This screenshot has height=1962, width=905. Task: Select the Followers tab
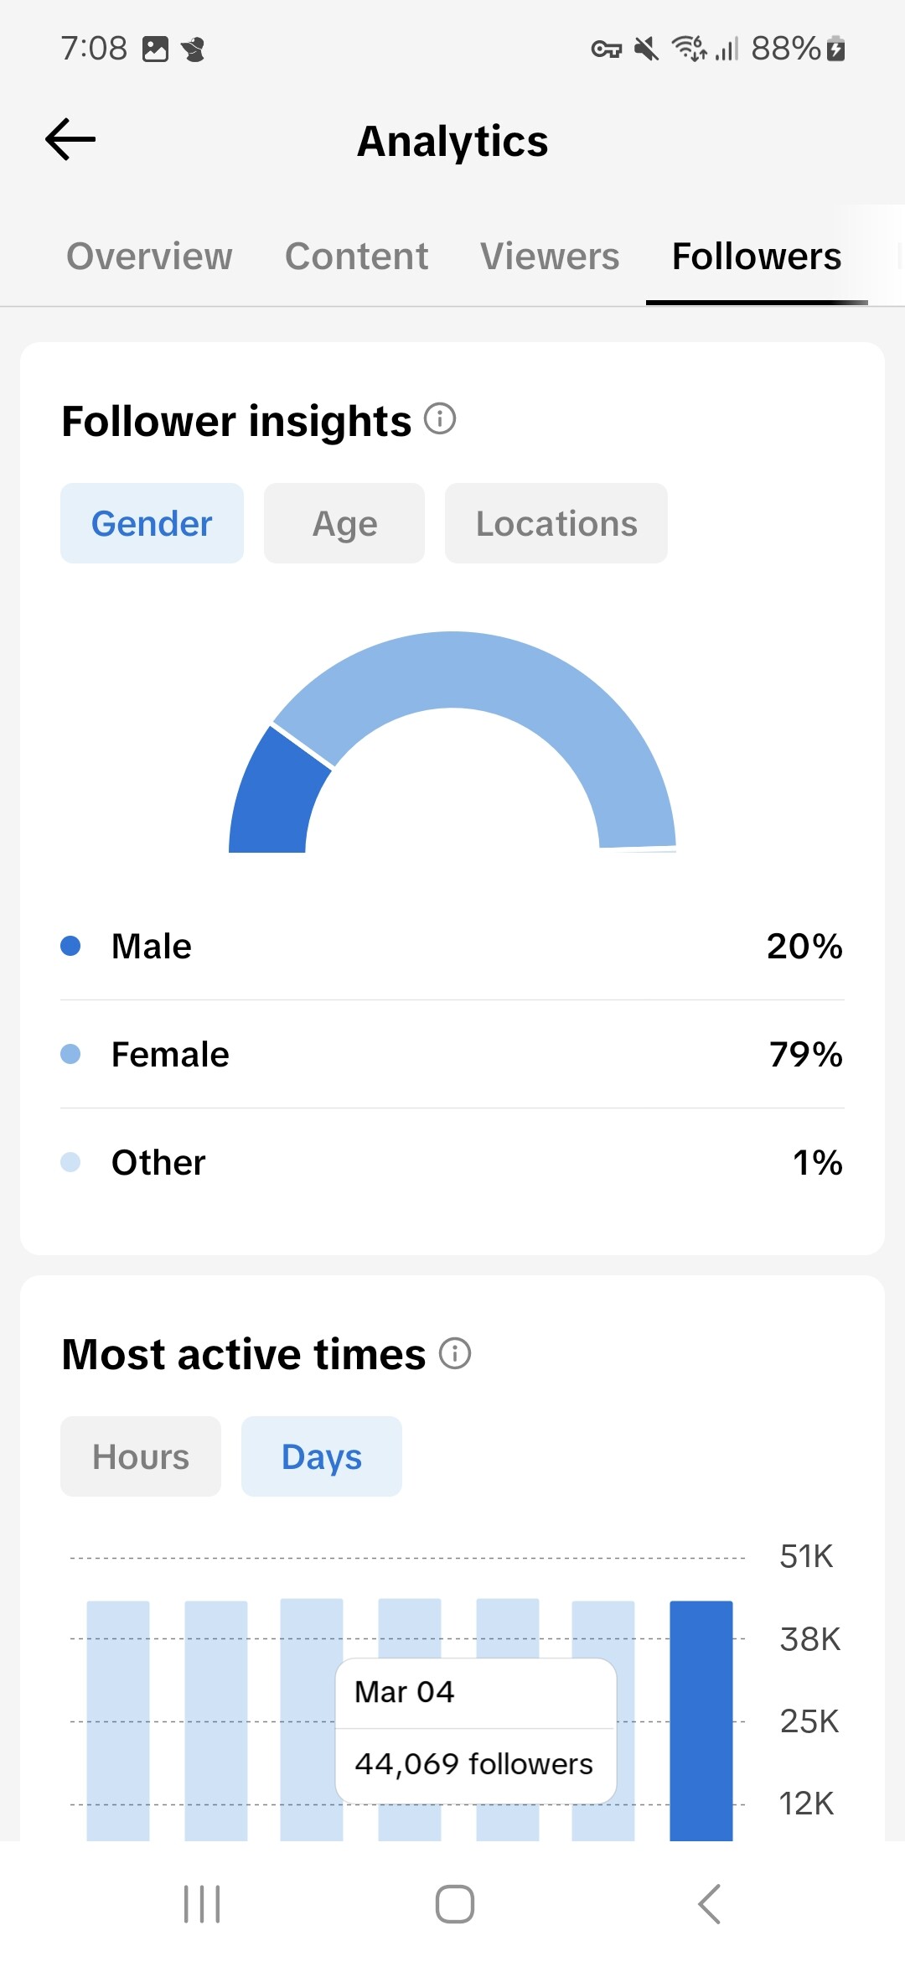757,257
